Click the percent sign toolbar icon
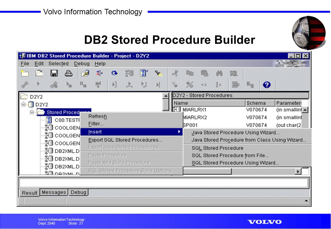 click(190, 85)
